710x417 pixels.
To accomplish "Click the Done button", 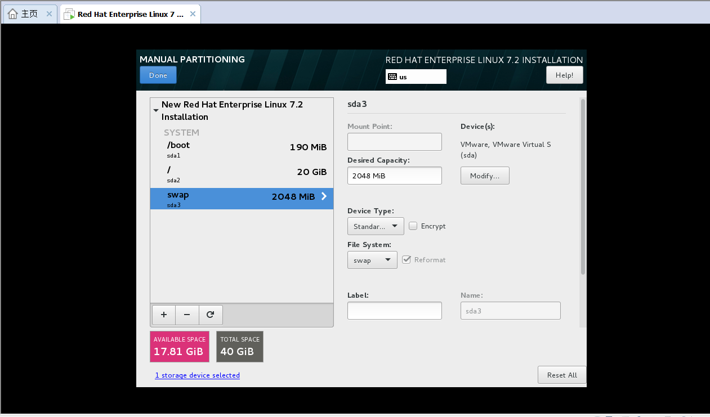I will 158,75.
